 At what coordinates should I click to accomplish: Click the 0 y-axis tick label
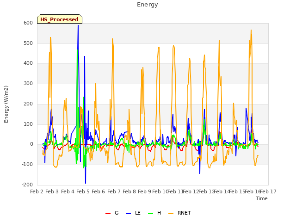(31, 144)
